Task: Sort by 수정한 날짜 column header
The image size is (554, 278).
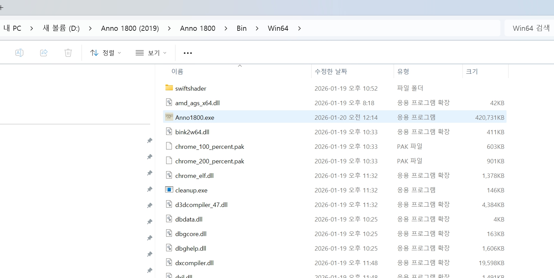Action: click(331, 71)
